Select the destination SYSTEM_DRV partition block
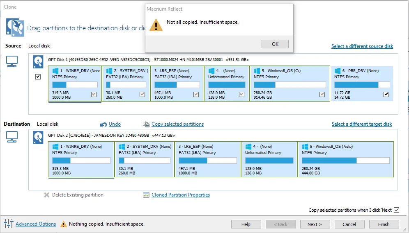 145,159
